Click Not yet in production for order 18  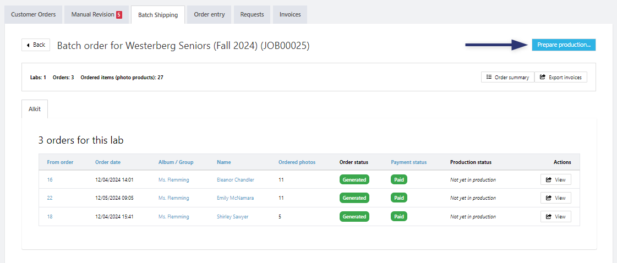pyautogui.click(x=473, y=217)
